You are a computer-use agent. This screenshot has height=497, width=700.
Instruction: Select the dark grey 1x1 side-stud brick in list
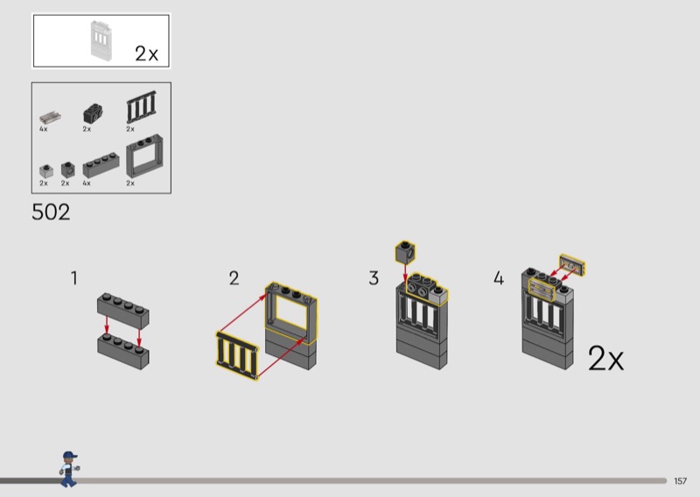point(68,170)
